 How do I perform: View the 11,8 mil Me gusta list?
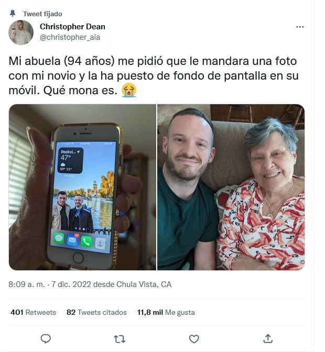pyautogui.click(x=166, y=312)
